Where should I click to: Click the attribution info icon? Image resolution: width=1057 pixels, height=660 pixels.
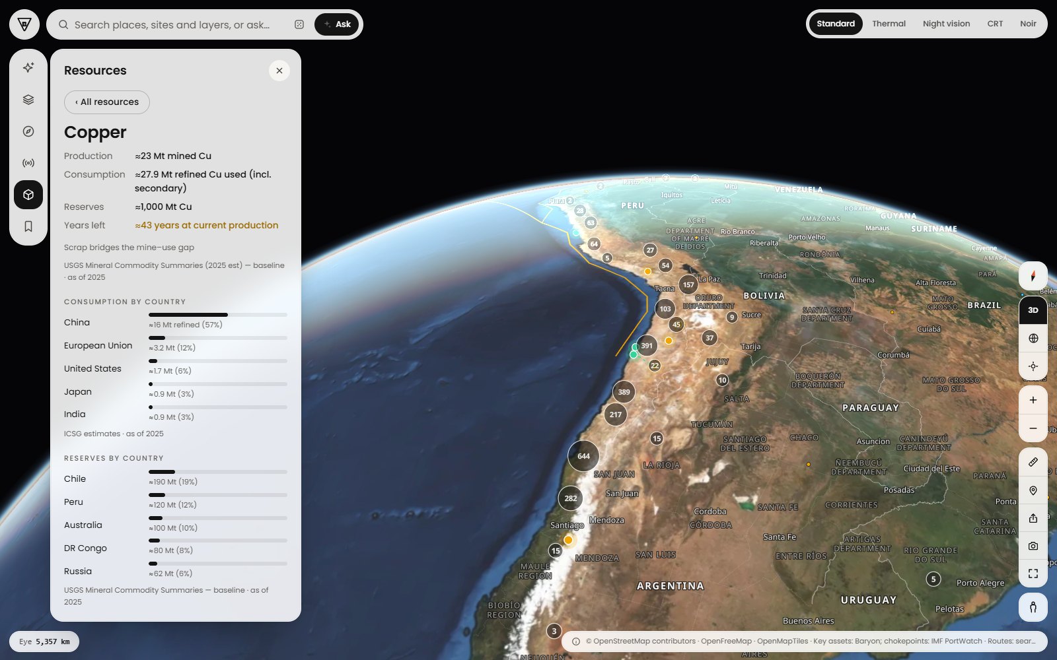pyautogui.click(x=576, y=642)
